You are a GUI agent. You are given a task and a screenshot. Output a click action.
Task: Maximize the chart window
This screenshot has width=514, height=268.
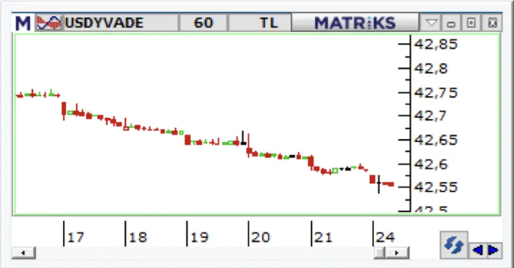[x=471, y=23]
